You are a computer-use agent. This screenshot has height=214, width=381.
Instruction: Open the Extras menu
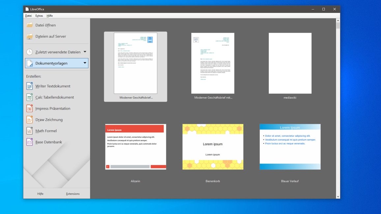point(39,16)
